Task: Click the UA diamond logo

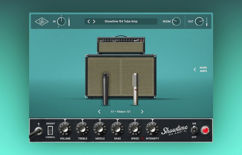Action: tap(42, 21)
